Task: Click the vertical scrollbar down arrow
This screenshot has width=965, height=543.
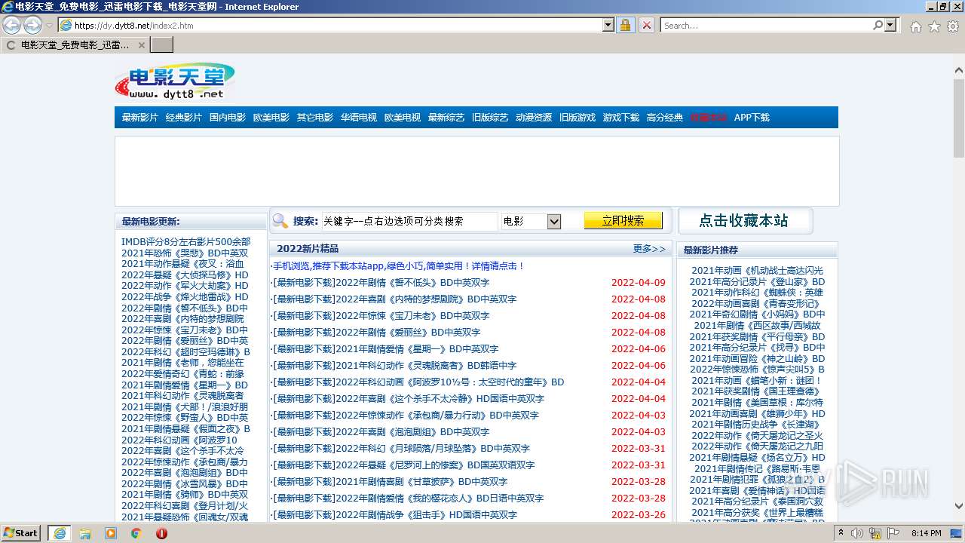Action: pyautogui.click(x=959, y=507)
